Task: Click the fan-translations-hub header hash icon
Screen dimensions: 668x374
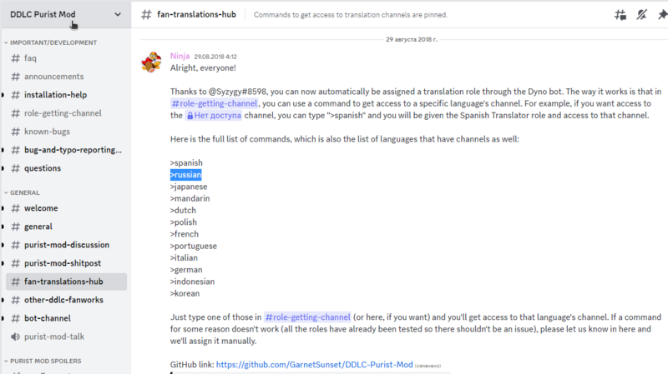Action: (x=146, y=15)
